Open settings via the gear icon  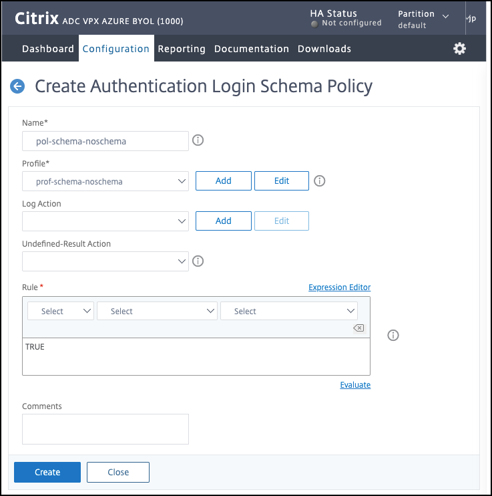(459, 49)
